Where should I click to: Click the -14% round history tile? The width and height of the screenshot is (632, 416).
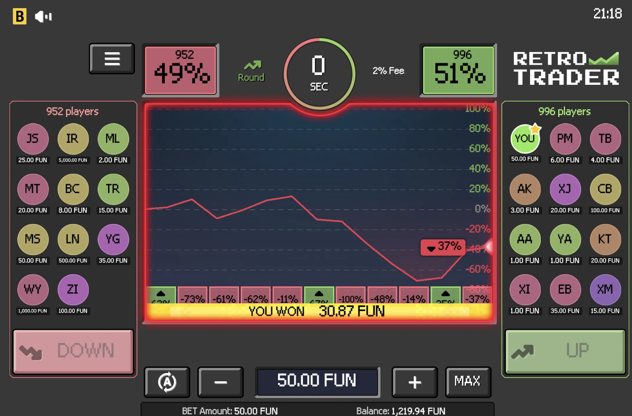click(414, 295)
